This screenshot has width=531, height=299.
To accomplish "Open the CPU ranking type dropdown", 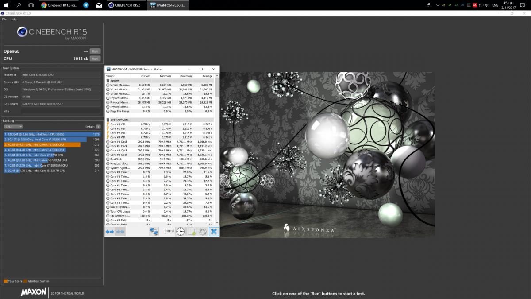I will point(13,127).
